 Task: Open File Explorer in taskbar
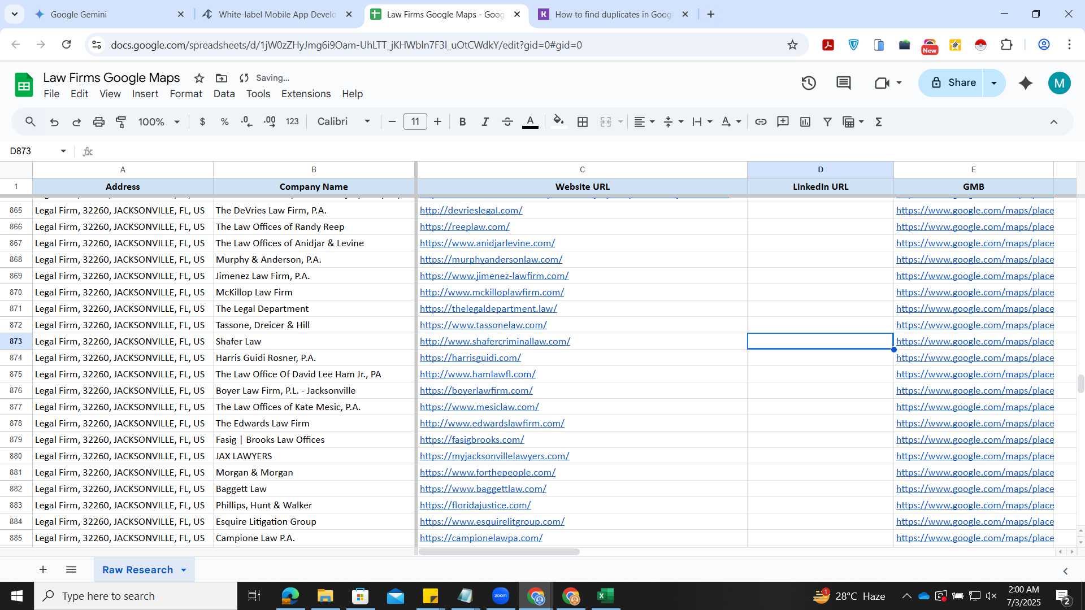pos(325,596)
